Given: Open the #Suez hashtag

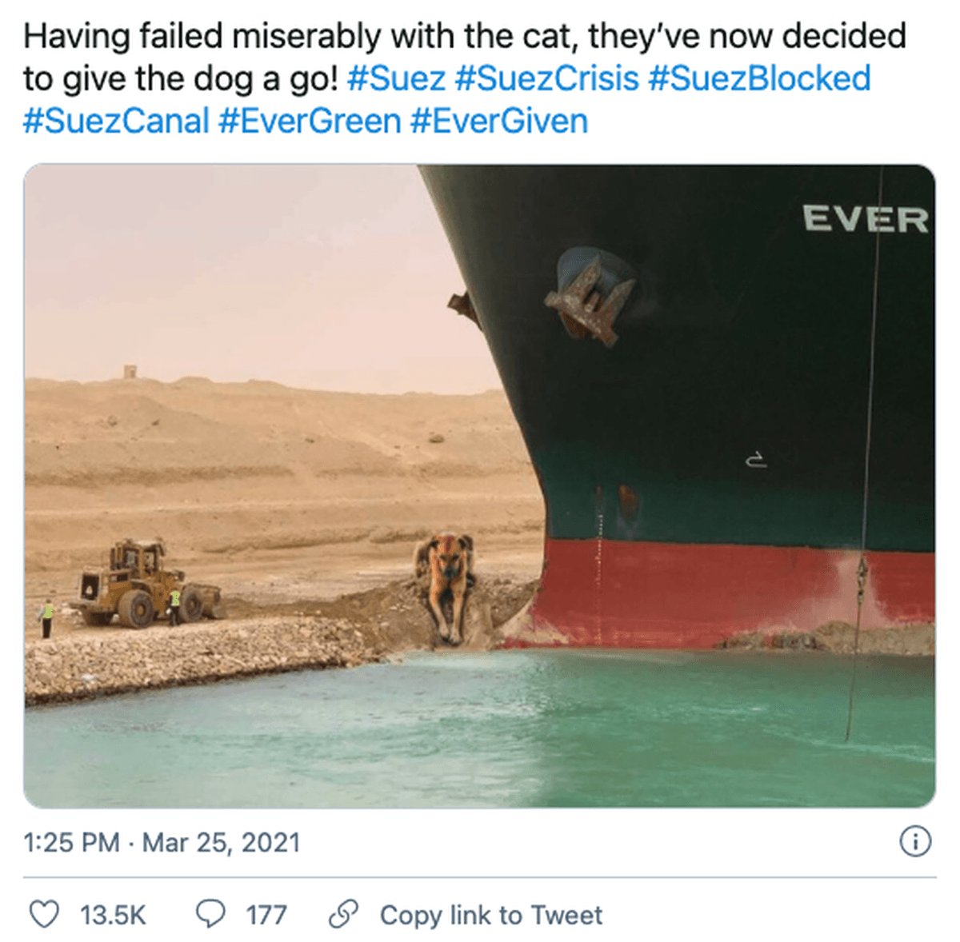Looking at the screenshot, I should pos(396,78).
